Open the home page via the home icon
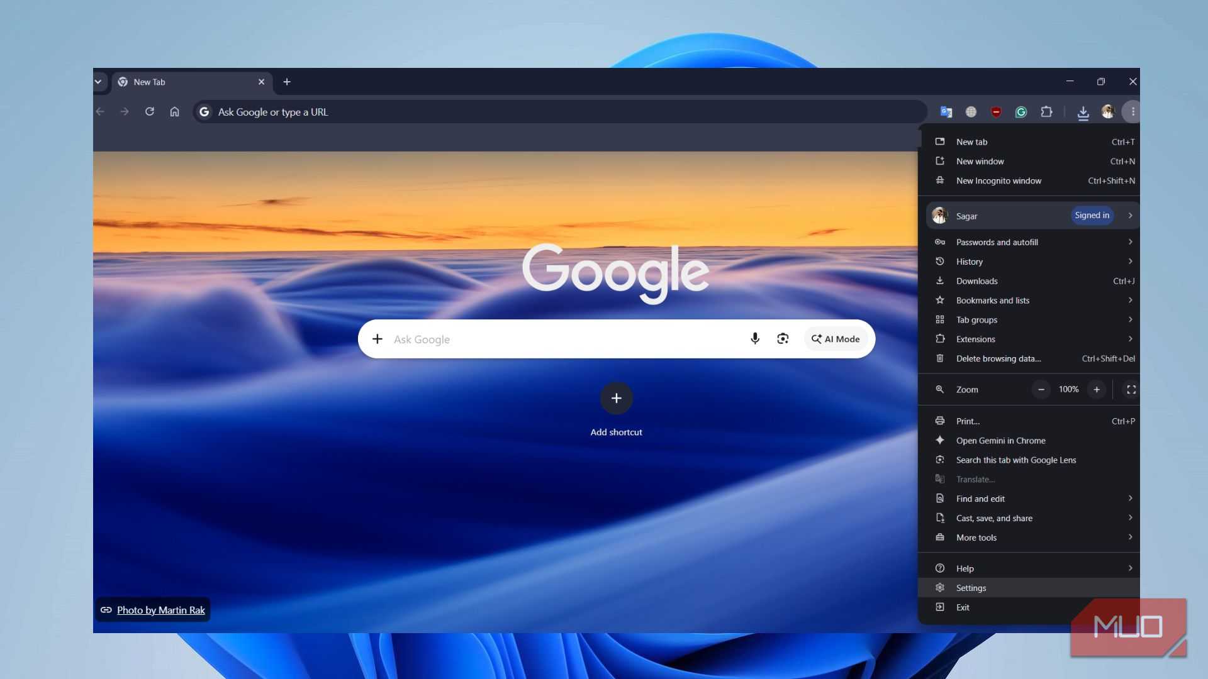 (175, 112)
